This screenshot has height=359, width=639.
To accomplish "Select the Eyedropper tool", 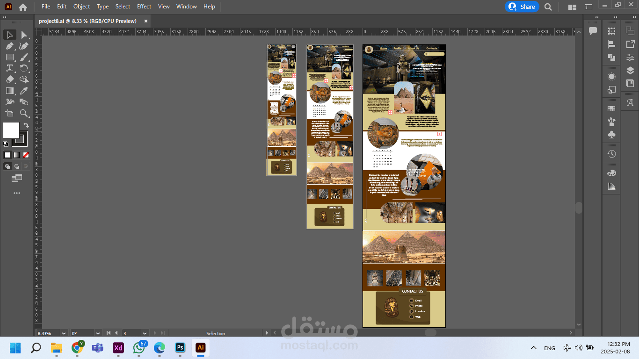I will pos(24,91).
